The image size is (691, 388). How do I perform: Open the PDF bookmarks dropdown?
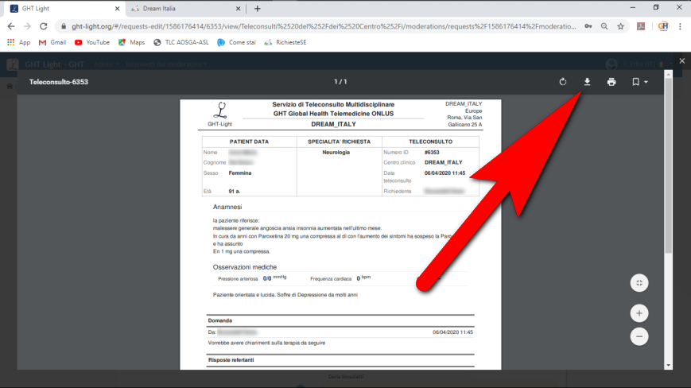click(x=639, y=82)
